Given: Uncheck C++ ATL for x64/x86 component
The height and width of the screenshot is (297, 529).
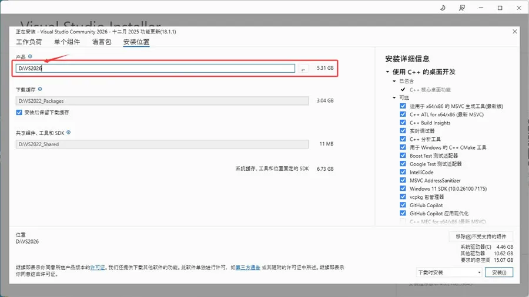Looking at the screenshot, I should coord(403,114).
